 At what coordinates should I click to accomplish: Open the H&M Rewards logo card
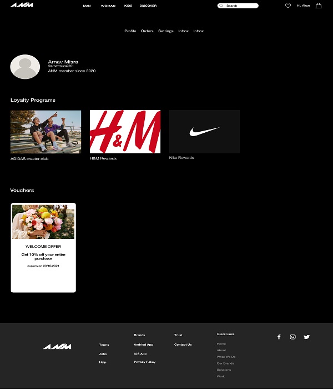tap(125, 132)
